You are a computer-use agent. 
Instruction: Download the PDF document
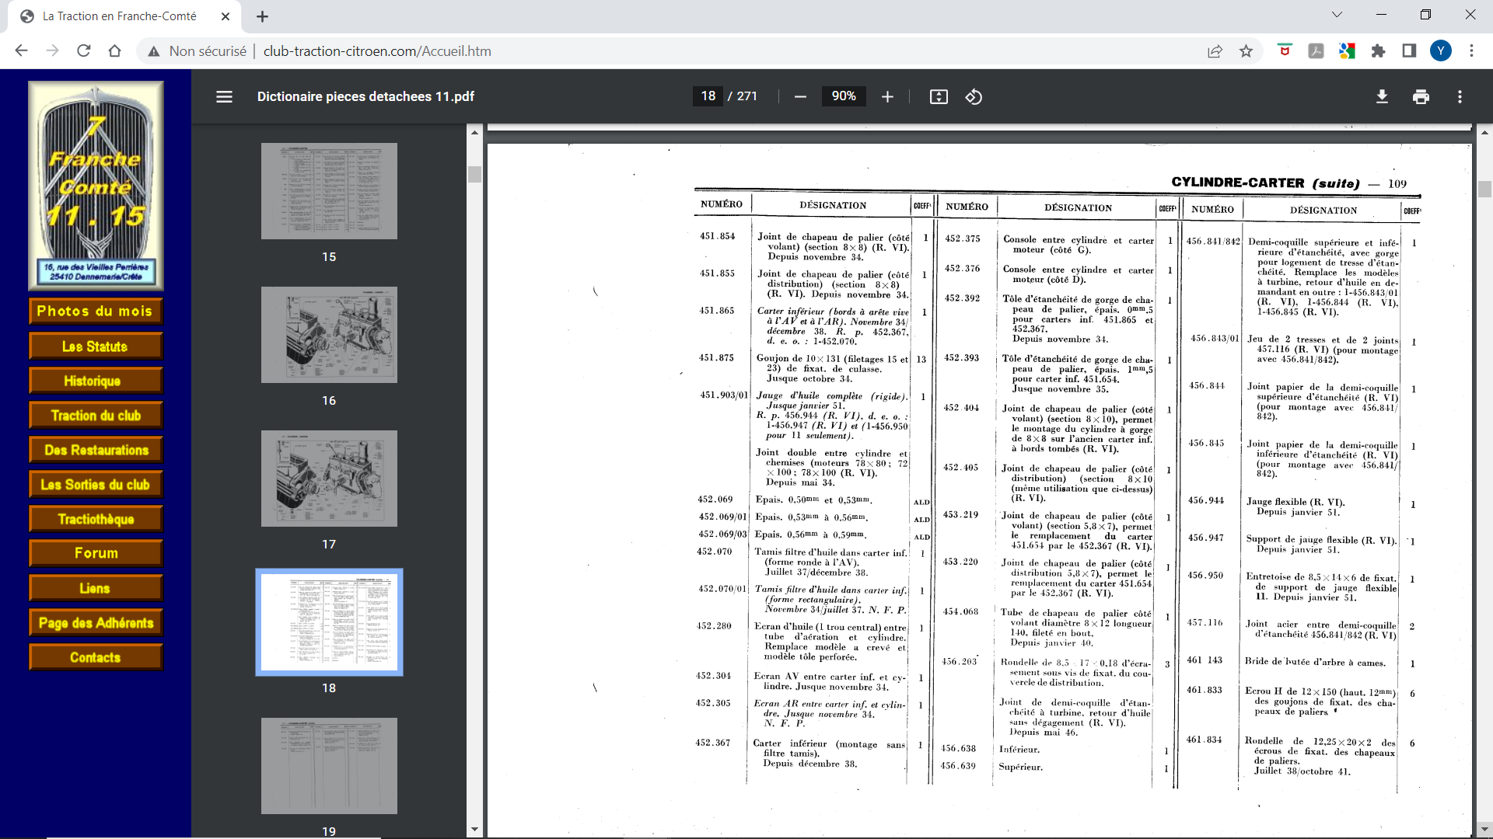(x=1382, y=96)
